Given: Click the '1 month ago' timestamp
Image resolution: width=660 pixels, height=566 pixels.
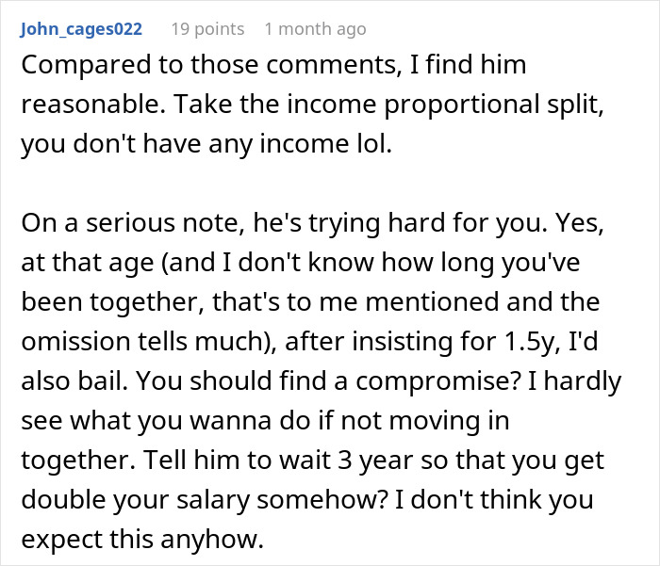Looking at the screenshot, I should pyautogui.click(x=315, y=29).
